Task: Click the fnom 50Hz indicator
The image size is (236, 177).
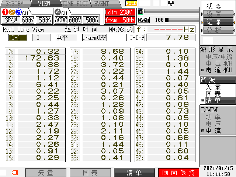Action: tap(120, 20)
